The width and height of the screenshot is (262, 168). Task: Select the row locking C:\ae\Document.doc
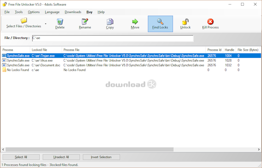click(131, 65)
